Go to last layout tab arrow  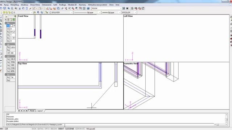click(26, 111)
